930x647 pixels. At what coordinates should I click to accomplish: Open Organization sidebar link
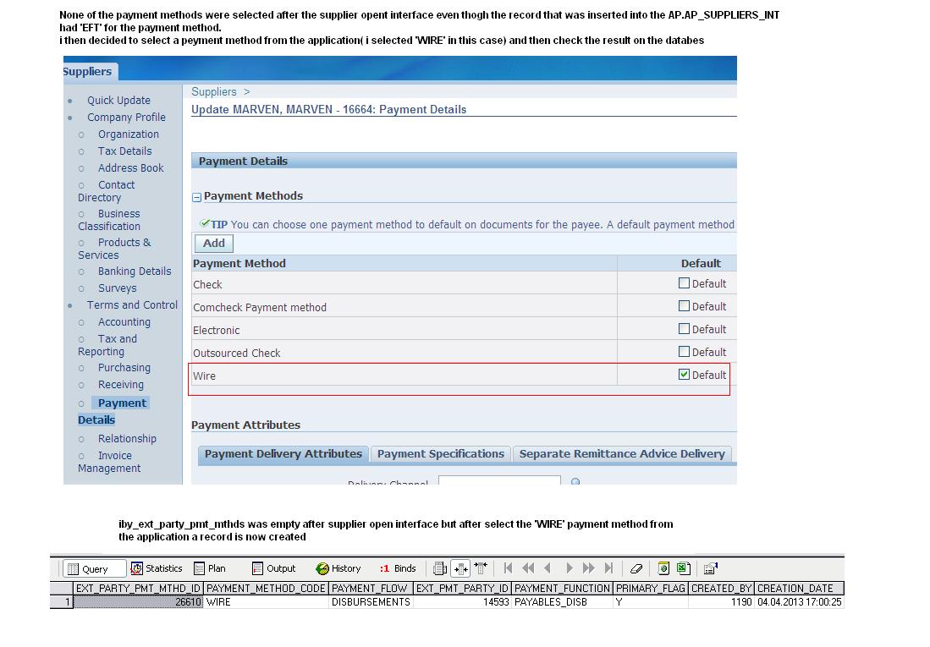128,134
